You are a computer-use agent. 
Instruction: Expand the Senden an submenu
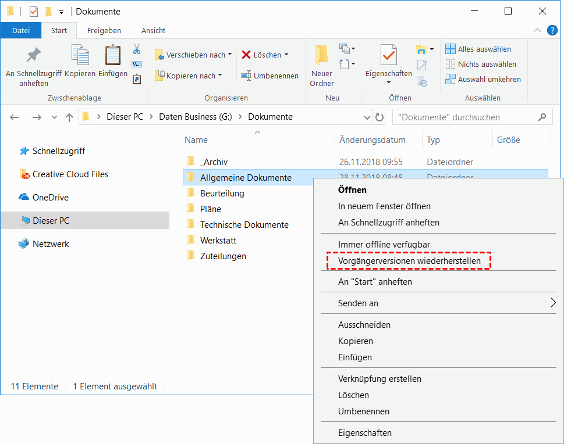552,303
